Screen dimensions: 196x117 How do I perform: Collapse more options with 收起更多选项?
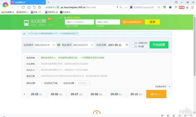coord(162,87)
